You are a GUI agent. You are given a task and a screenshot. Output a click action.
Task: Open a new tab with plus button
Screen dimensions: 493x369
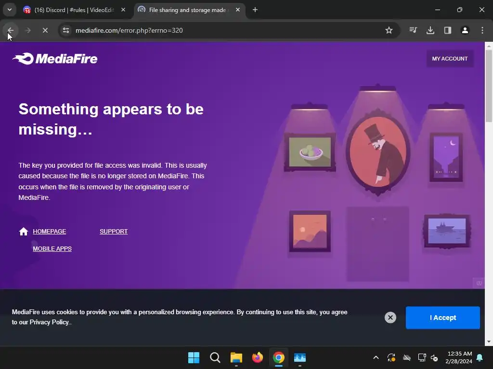[x=255, y=10]
